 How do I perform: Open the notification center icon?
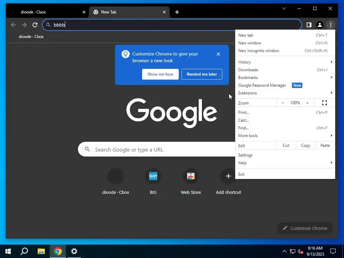coord(333,251)
